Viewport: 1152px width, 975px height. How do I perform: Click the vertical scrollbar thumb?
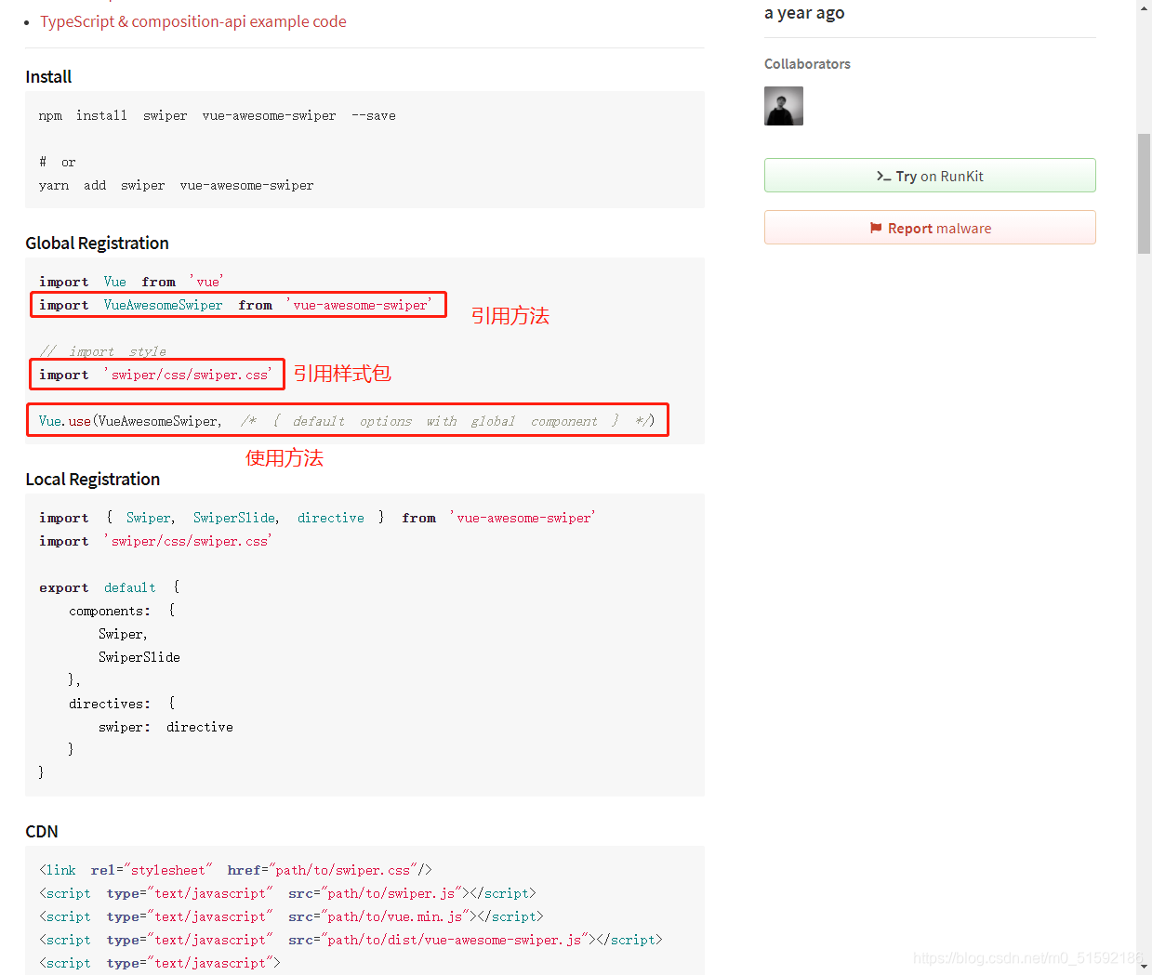1144,193
